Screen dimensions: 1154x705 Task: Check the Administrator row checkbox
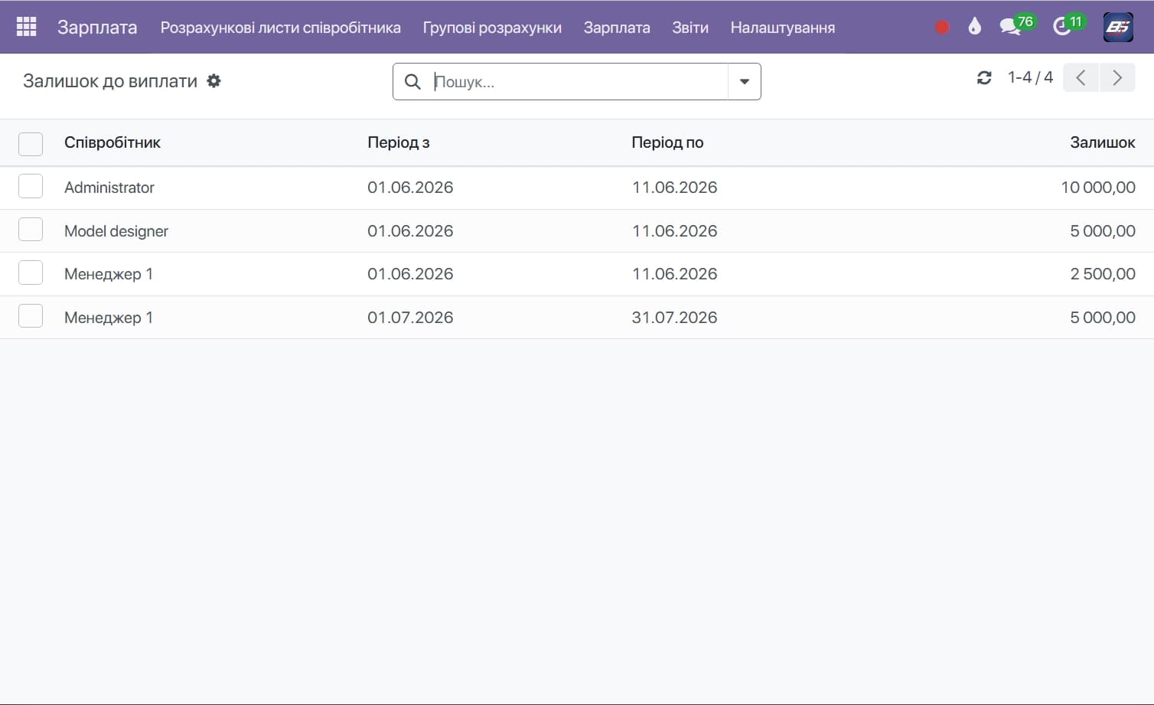point(31,186)
